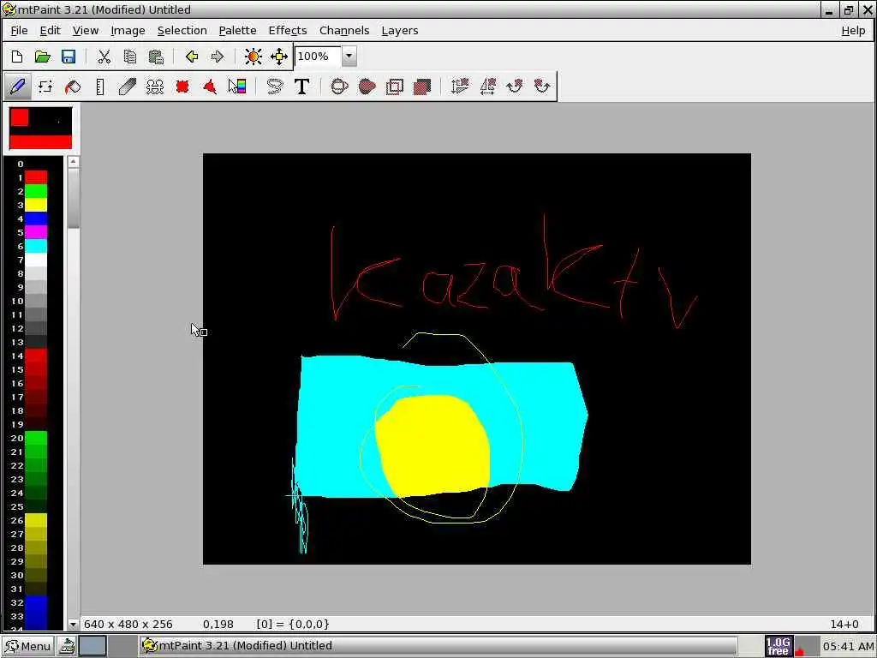Pick blue palette colour 32
This screenshot has height=658, width=877.
[36, 602]
